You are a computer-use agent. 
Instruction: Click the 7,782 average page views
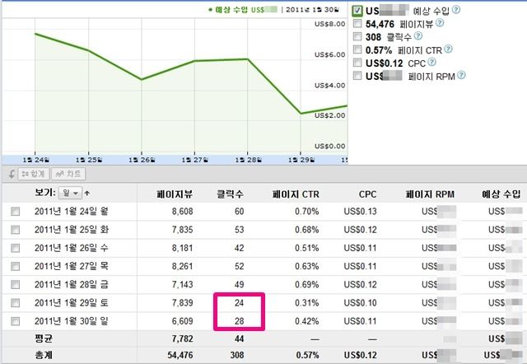click(x=182, y=338)
